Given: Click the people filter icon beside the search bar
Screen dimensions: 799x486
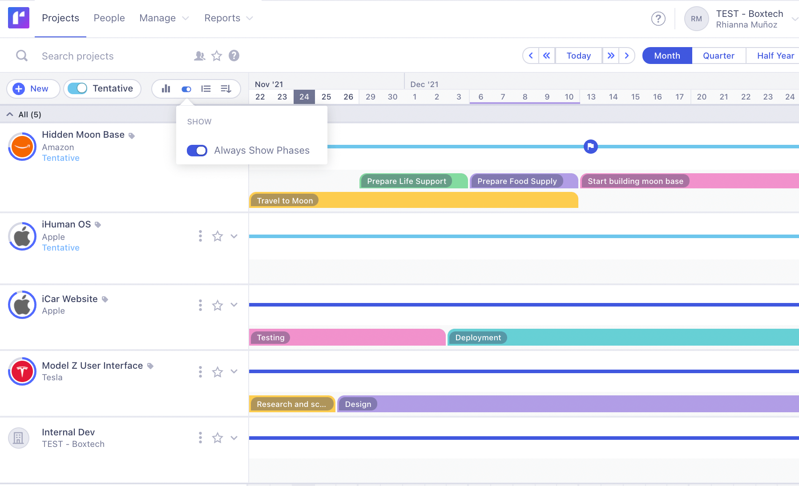Looking at the screenshot, I should point(199,56).
